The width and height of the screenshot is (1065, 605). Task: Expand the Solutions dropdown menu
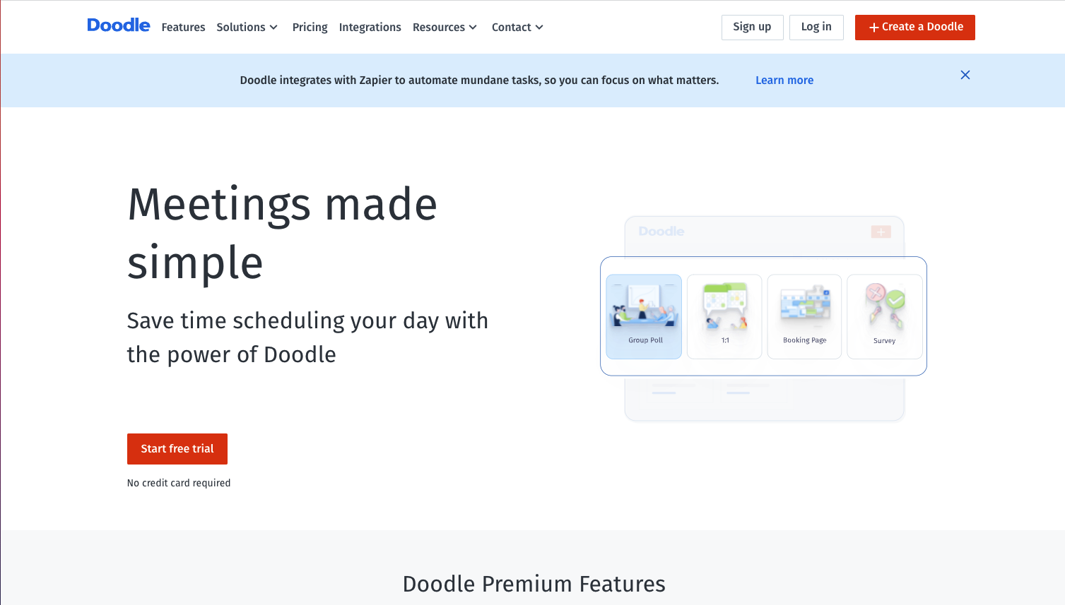click(x=247, y=27)
